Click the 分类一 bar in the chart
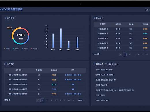Screen dimensions: 150x112 pyautogui.click(x=53, y=40)
